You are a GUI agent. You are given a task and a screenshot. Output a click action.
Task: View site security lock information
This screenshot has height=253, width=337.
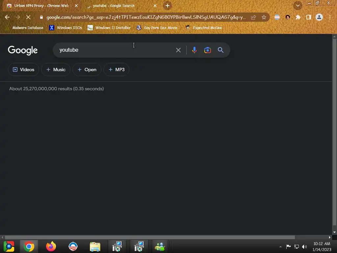click(41, 17)
